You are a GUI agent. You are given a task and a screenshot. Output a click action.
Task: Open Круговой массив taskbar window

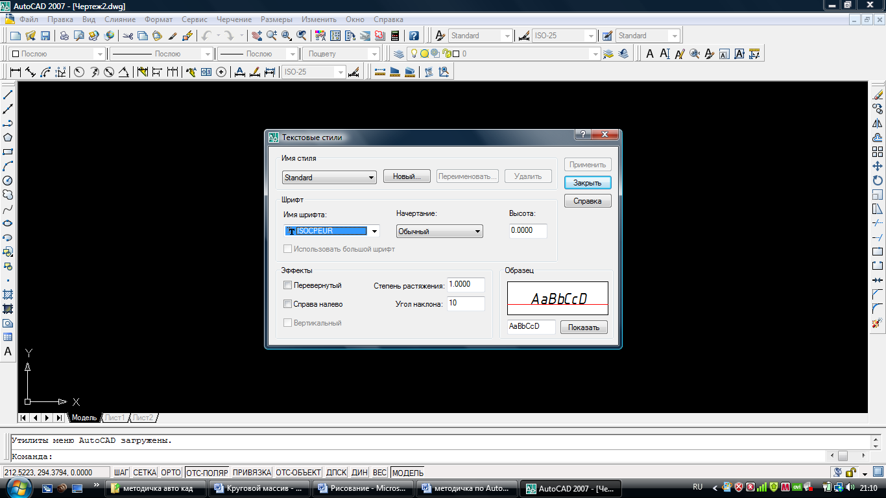pos(259,488)
